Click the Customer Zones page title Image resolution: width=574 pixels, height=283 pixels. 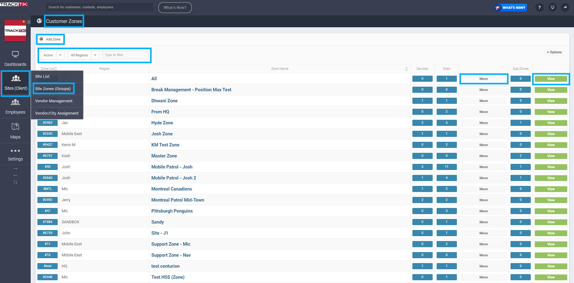point(64,21)
